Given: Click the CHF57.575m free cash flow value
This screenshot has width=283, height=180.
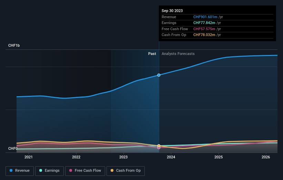Looking at the screenshot, I should pos(204,29).
